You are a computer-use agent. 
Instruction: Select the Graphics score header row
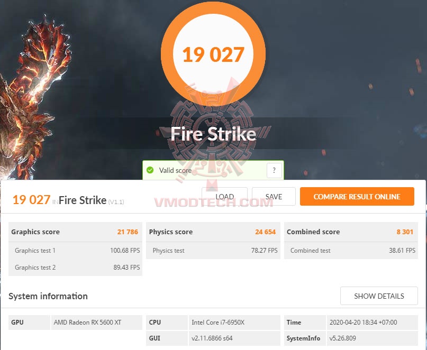click(x=76, y=232)
